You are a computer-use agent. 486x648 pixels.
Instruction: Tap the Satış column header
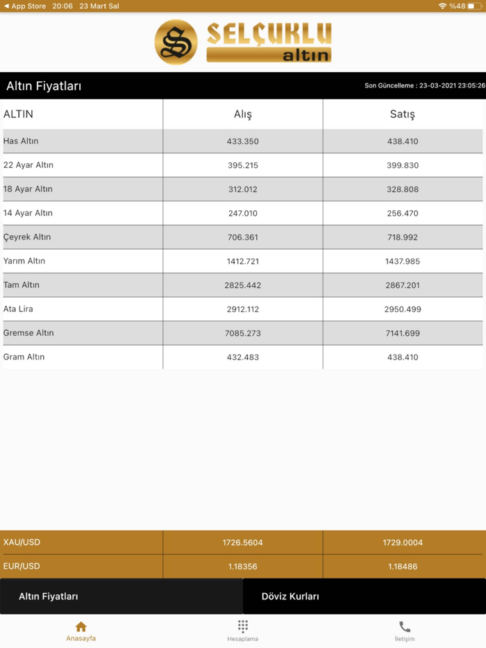[x=403, y=114]
